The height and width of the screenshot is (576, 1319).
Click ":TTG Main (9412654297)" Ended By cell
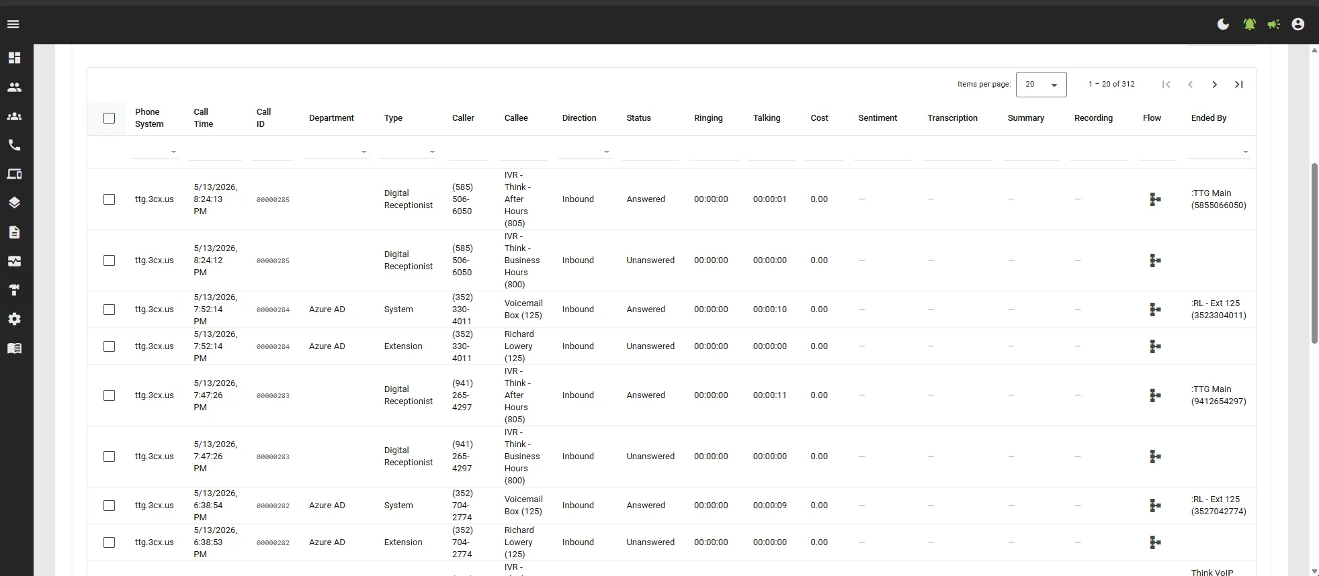(x=1218, y=395)
